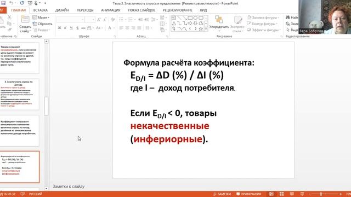
Task: Toggle italic К formatting
Action: pos(65,28)
